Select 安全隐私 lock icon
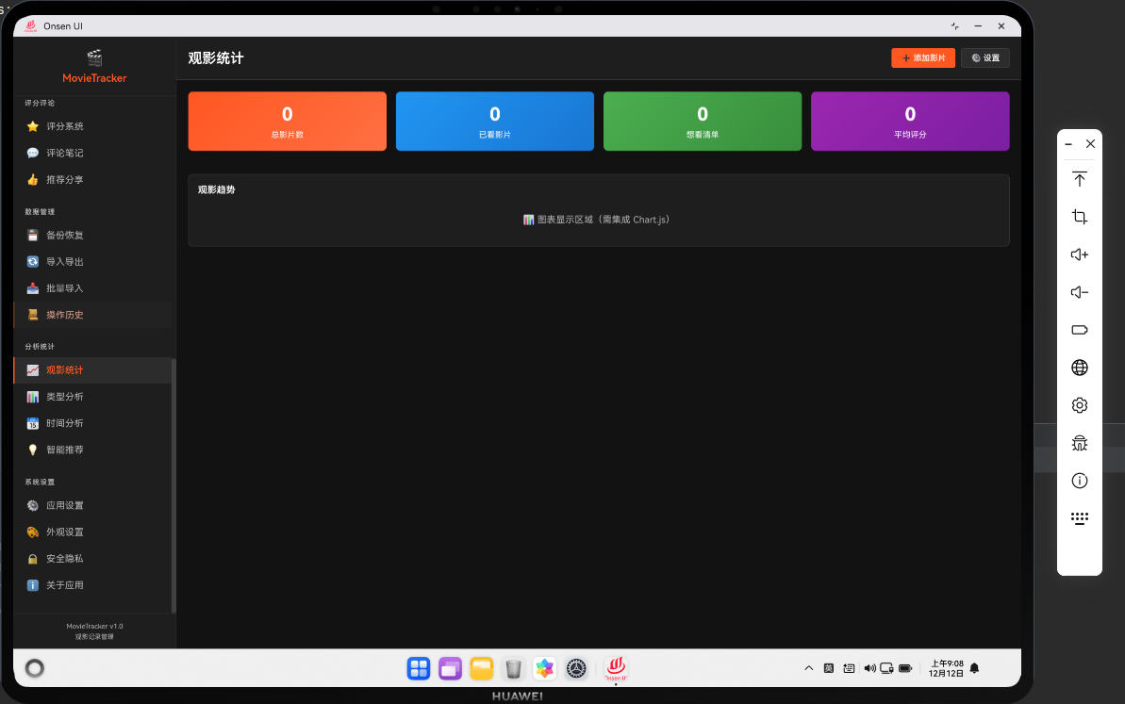The height and width of the screenshot is (704, 1125). click(32, 559)
